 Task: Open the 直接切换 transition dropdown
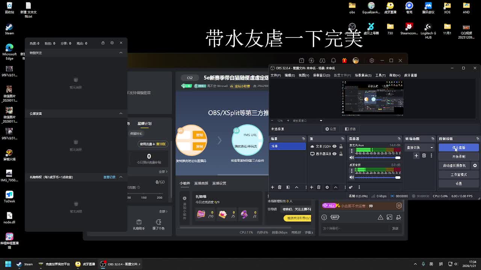(x=419, y=148)
